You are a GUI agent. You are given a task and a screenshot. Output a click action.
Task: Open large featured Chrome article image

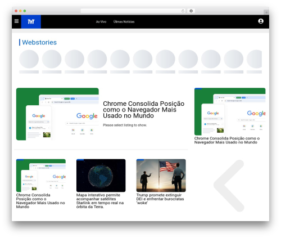[57, 114]
